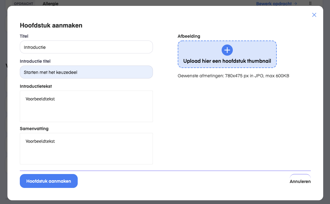Click the Introductie titel input field
330x204 pixels.
[86, 72]
